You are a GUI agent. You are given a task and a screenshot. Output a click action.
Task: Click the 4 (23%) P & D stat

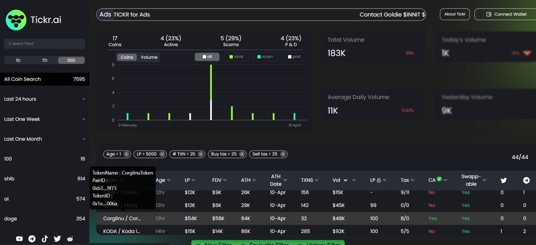coord(291,41)
